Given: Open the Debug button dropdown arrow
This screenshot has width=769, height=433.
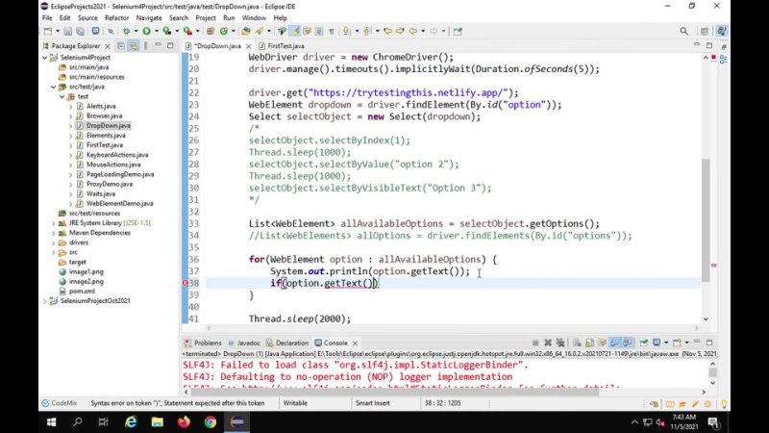Looking at the screenshot, I should (136, 31).
